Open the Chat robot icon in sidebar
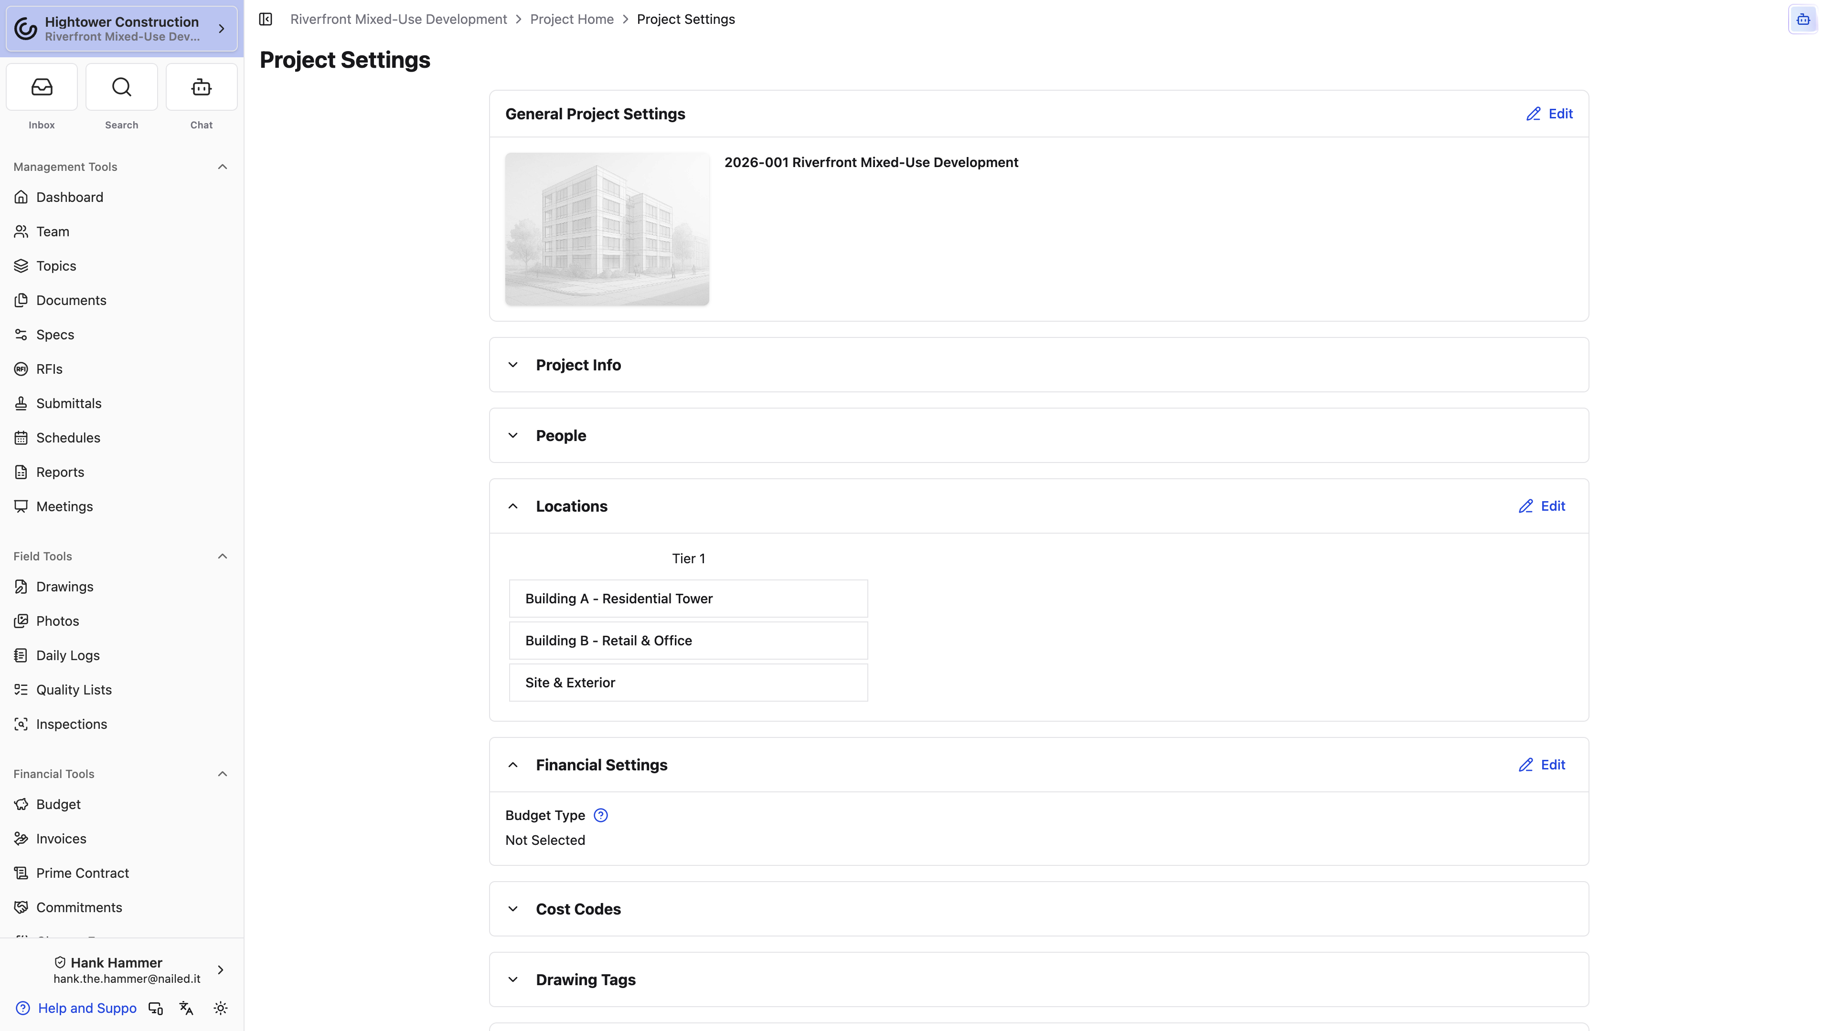The height and width of the screenshot is (1031, 1834). pos(202,87)
